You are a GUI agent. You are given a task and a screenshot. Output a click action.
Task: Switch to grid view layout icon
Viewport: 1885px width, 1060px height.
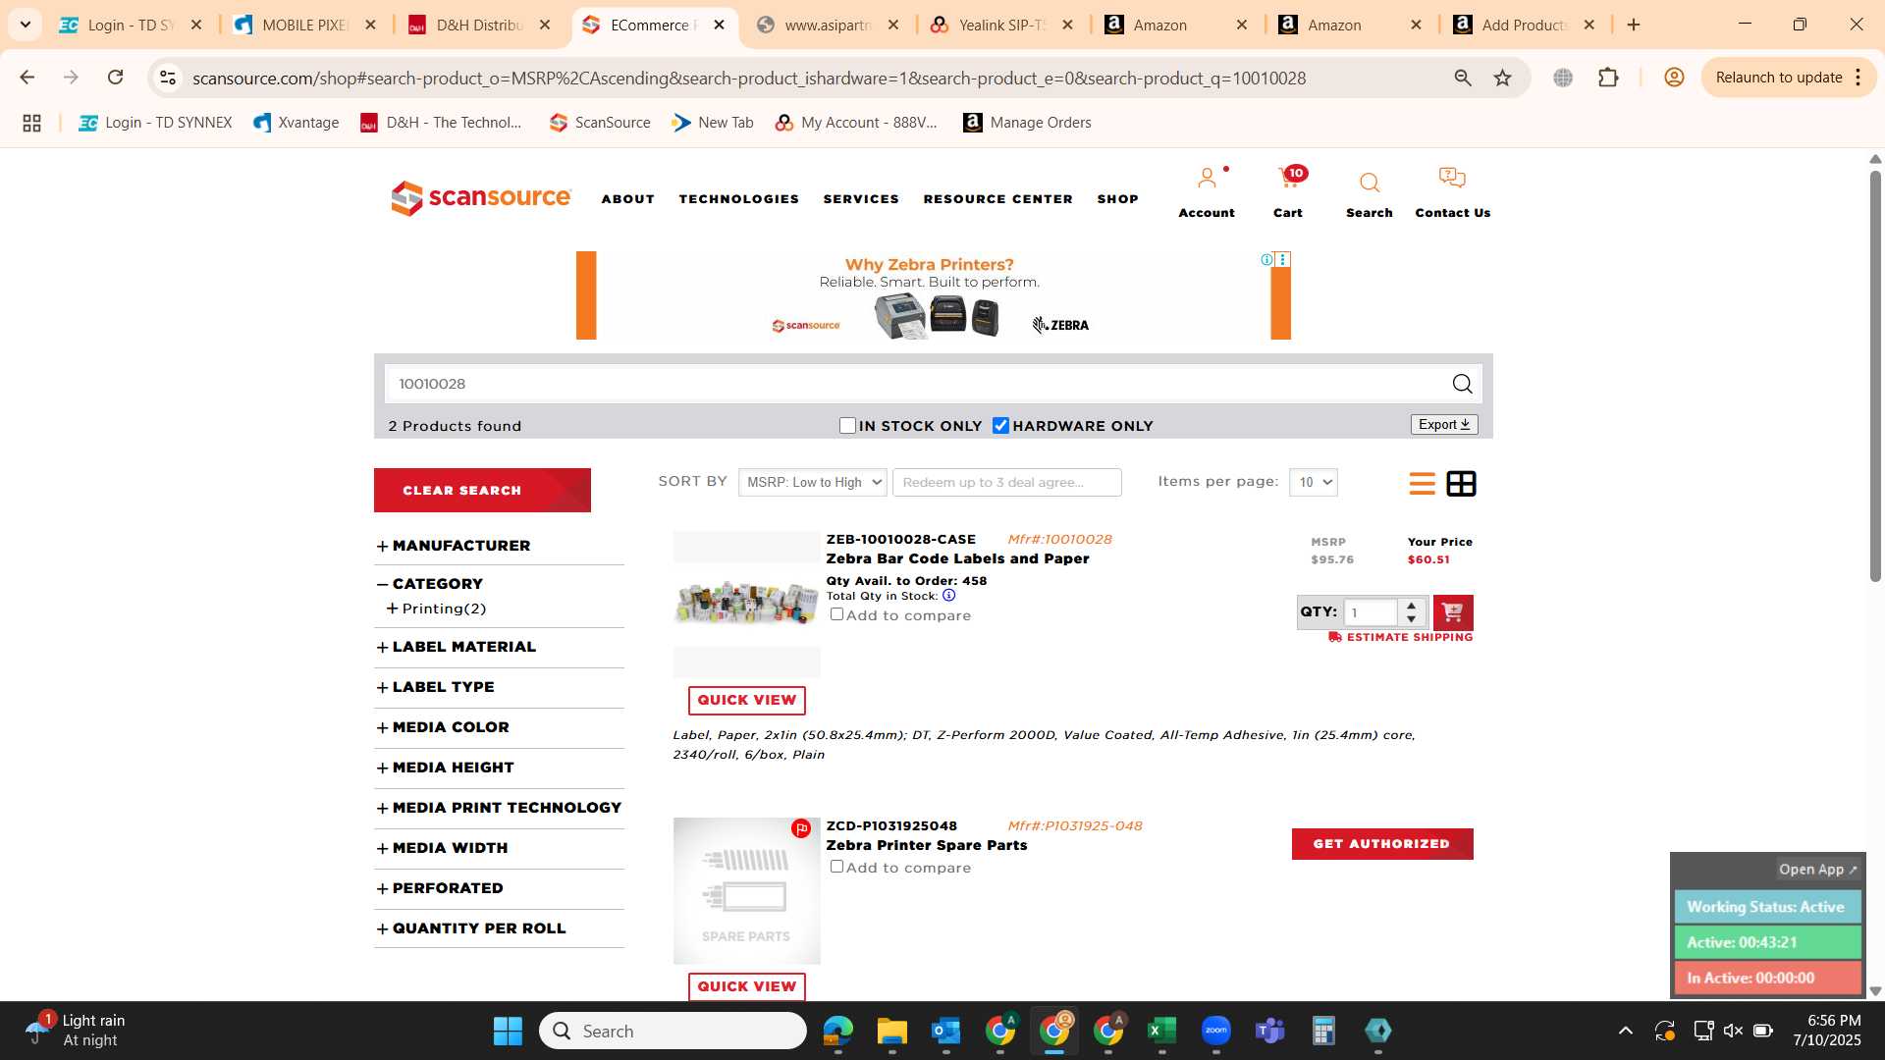click(1461, 483)
